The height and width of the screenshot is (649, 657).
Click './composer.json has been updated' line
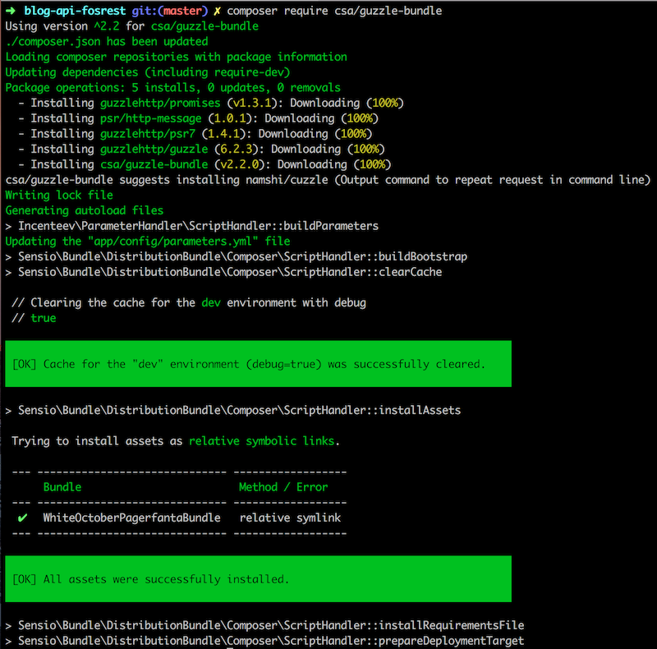click(107, 42)
